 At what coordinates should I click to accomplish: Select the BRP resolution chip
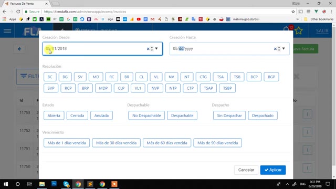85,88
